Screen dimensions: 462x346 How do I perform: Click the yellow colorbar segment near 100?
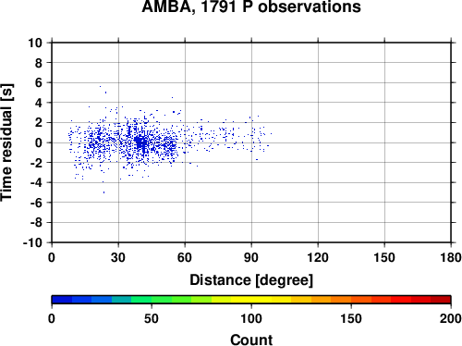(x=251, y=300)
